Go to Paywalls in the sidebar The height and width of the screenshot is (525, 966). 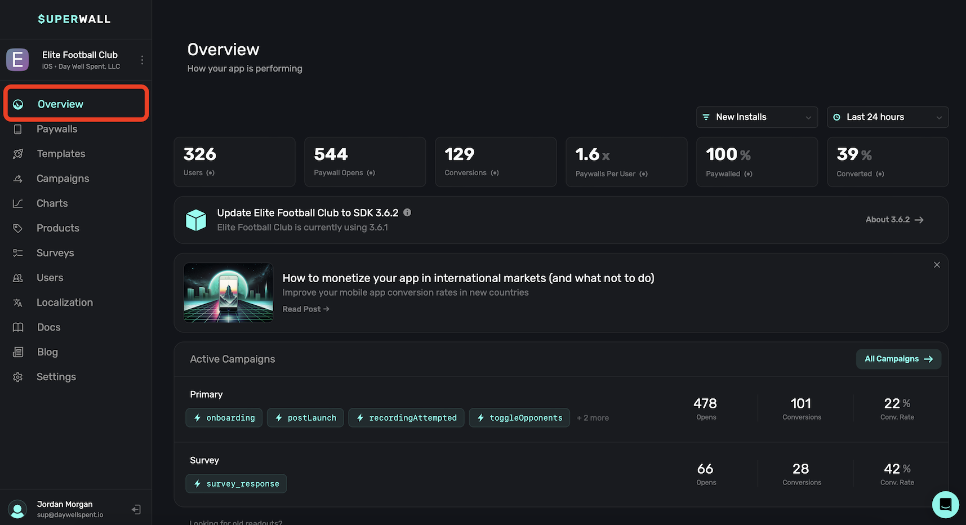click(57, 129)
